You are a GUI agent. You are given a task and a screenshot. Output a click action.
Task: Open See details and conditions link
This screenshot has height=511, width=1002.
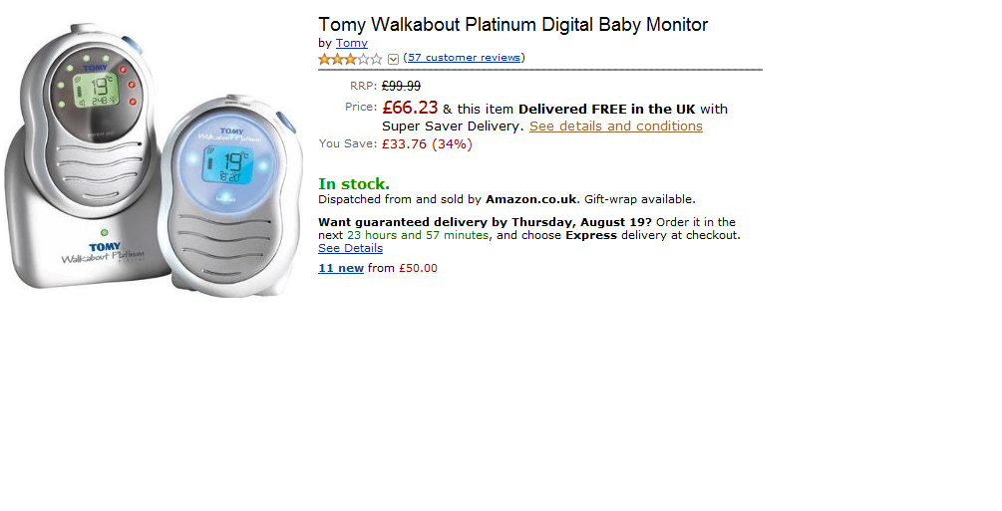(x=615, y=127)
